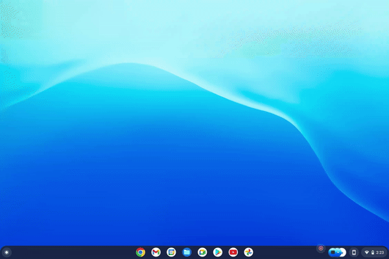
Task: Open the Tote holding space pill
Action: point(337,252)
